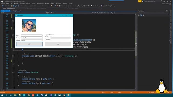This screenshot has height=97, width=173.
Task: Click the Save file toolbar icon
Action: tap(14, 6)
